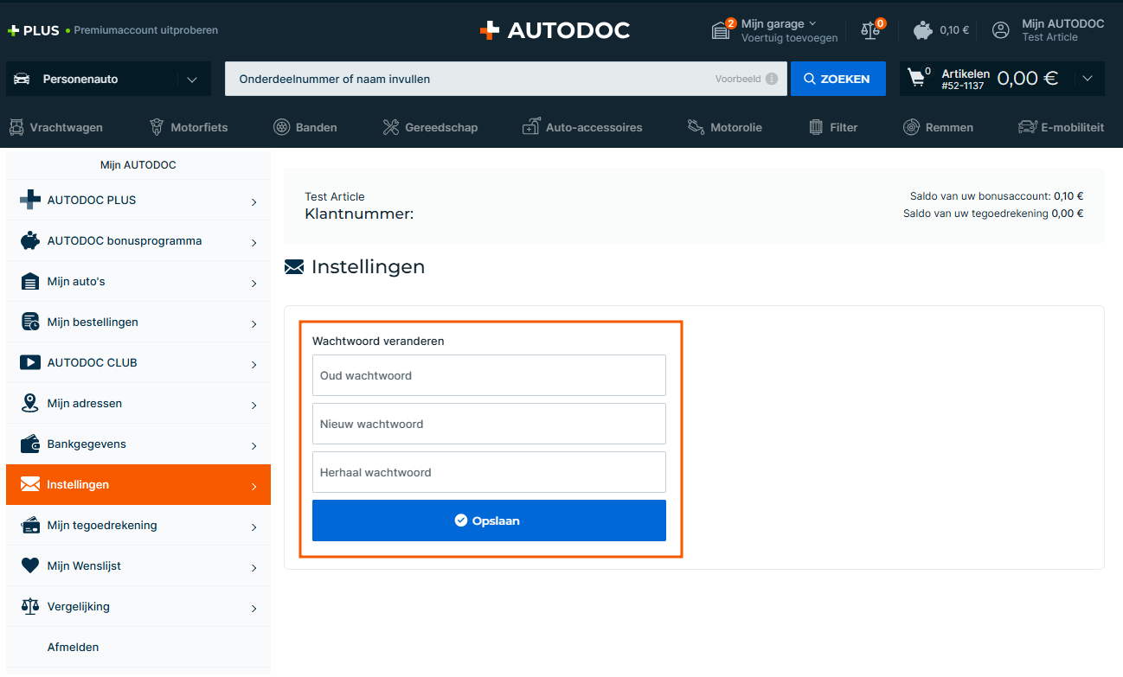Click the bonusprogramma piggy bank sidebar icon

pos(30,240)
